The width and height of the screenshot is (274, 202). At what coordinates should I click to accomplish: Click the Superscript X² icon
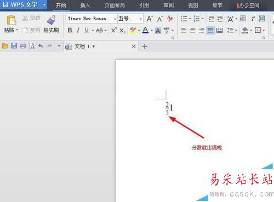coord(114,30)
